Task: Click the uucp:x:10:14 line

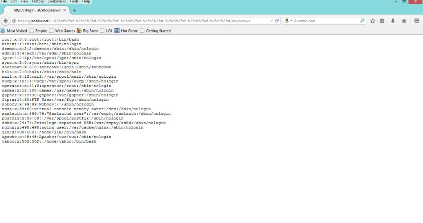Action: point(60,81)
